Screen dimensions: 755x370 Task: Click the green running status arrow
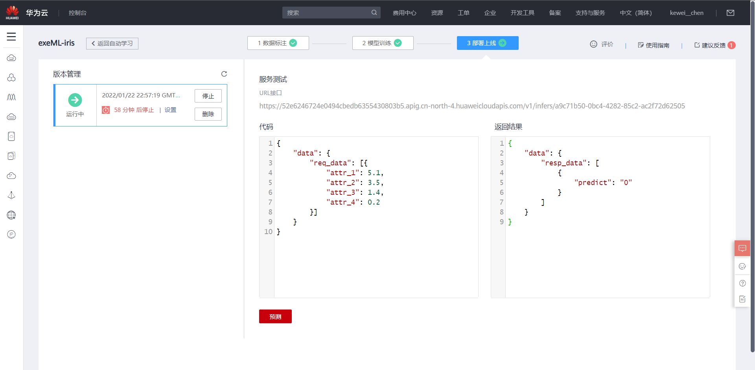click(75, 100)
